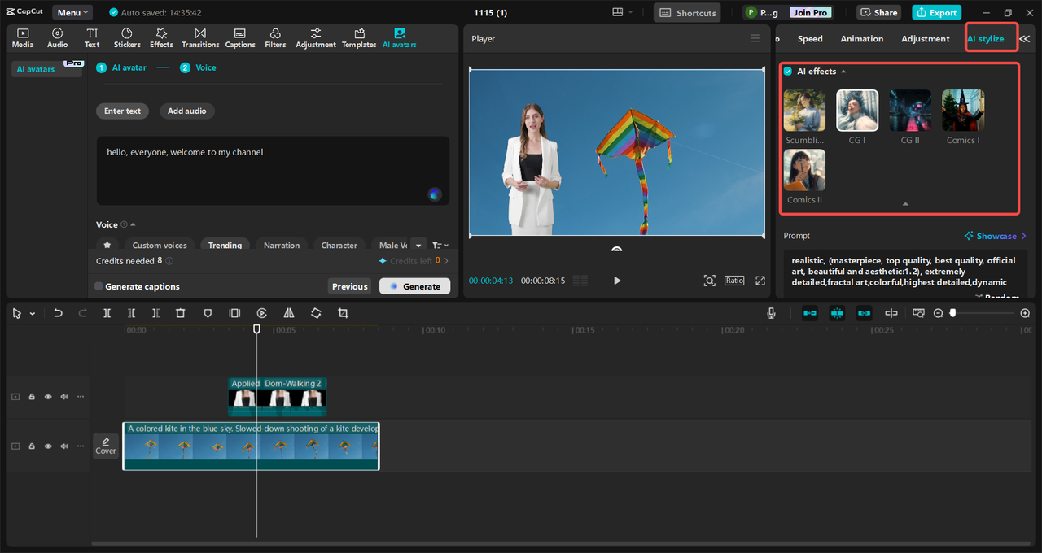Select the Narration voice tab
1042x553 pixels.
point(282,245)
